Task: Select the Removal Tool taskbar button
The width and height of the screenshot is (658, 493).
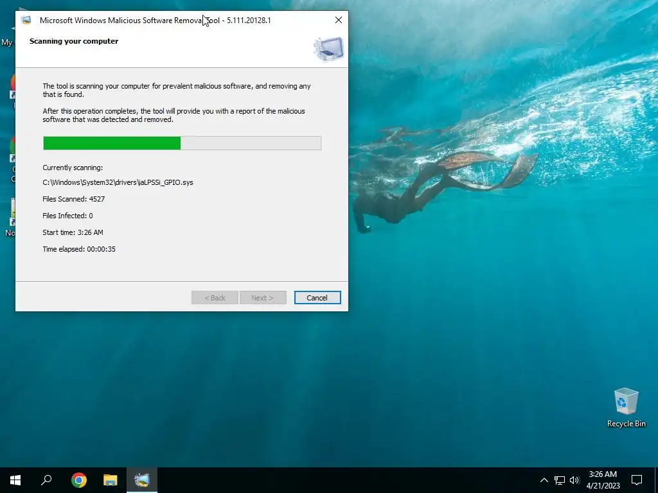Action: [x=142, y=480]
